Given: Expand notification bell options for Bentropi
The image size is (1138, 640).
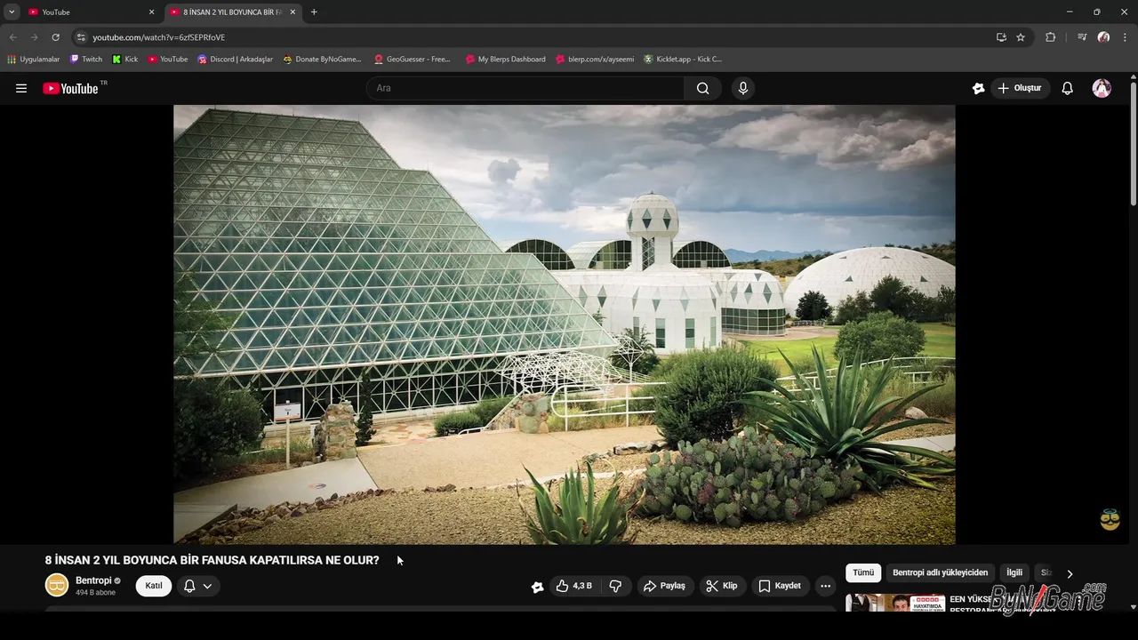Looking at the screenshot, I should [197, 586].
